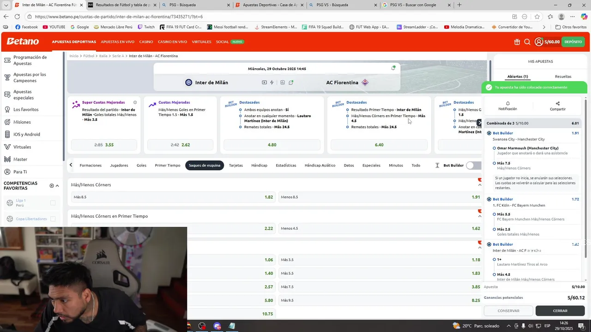Select Más 7.5 corners at 3.85
591x332 pixels.
[x=380, y=287]
